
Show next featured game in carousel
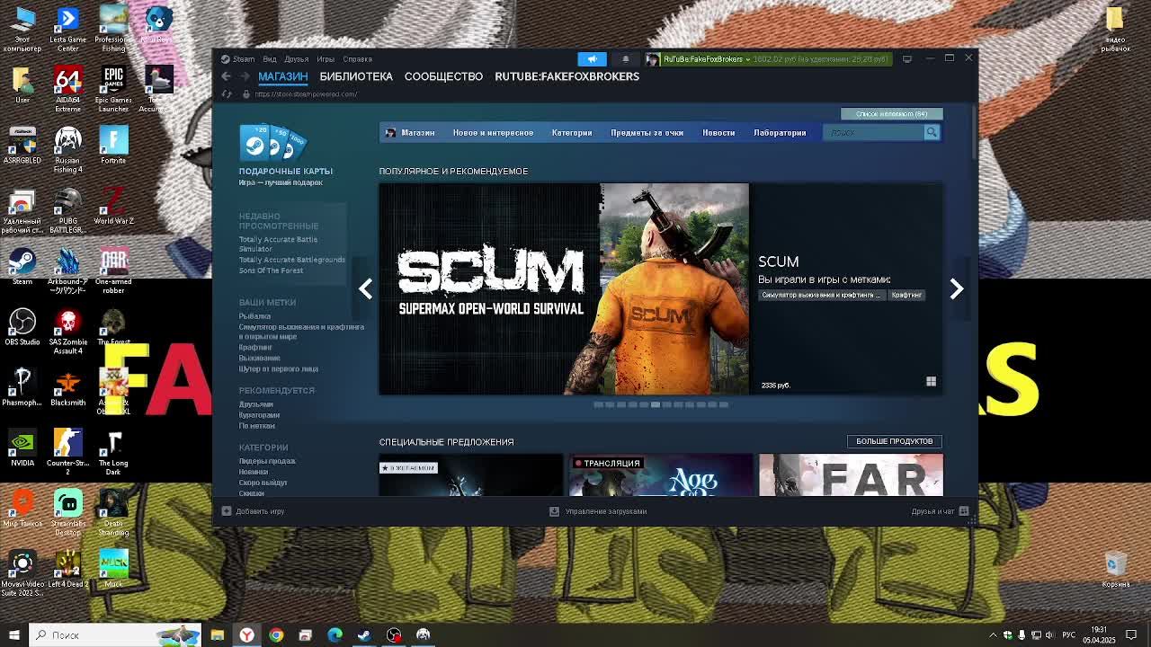[x=956, y=288]
